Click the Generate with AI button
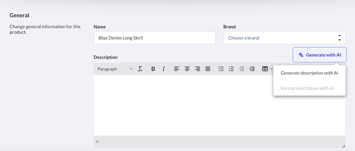Viewport: 355px width, 151px height. tap(319, 55)
